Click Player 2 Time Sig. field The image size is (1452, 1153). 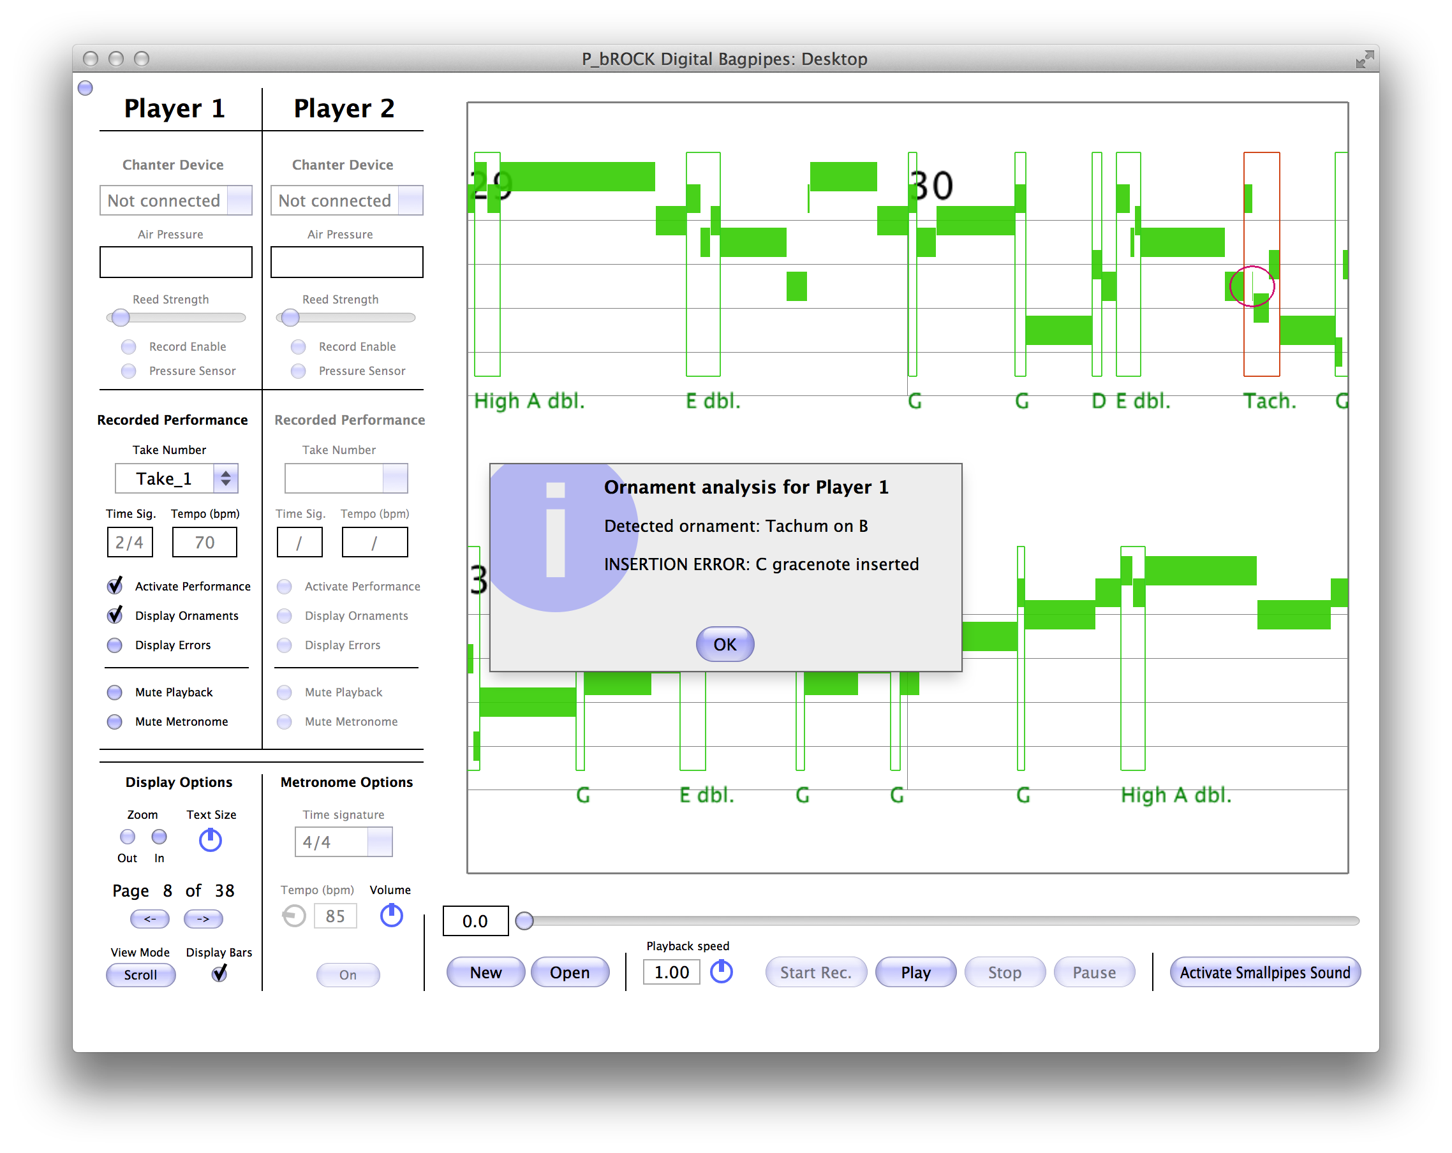click(x=300, y=542)
